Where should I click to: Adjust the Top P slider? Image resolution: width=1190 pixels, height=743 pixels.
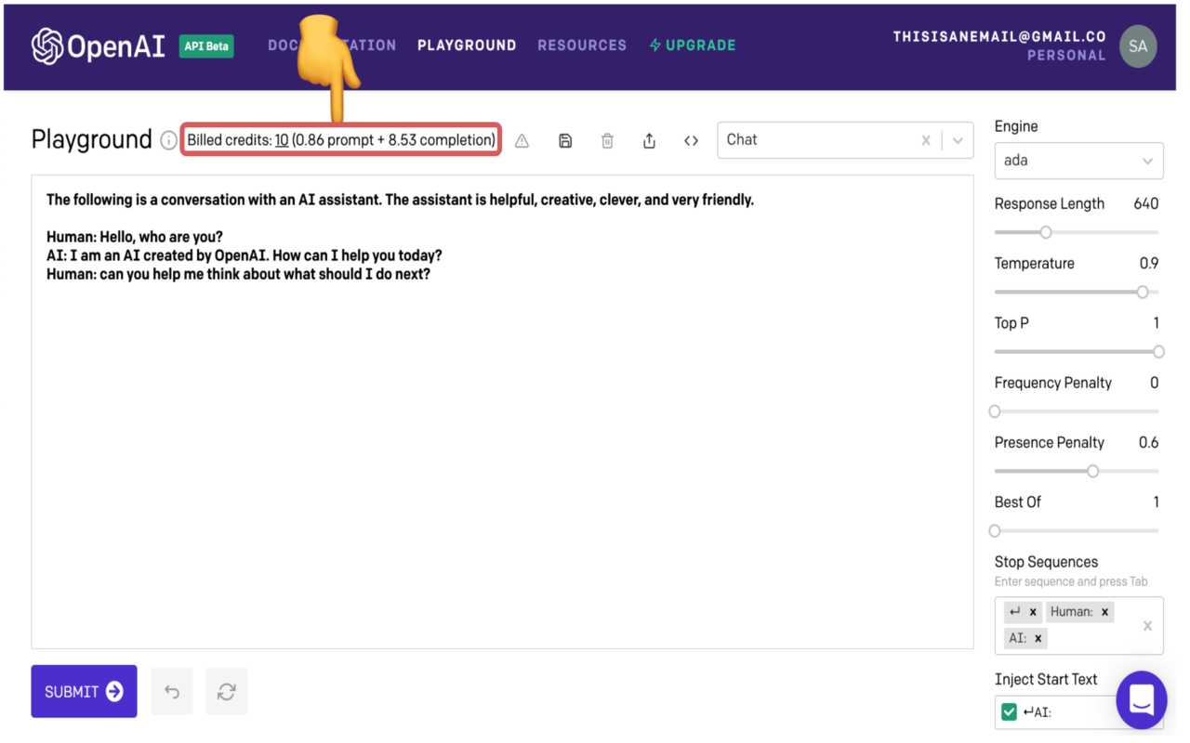(x=1158, y=351)
